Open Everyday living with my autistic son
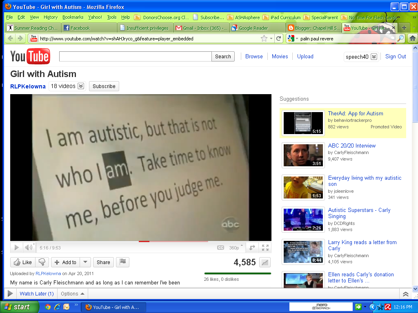Viewport: 418px width, 313px height. (x=365, y=181)
